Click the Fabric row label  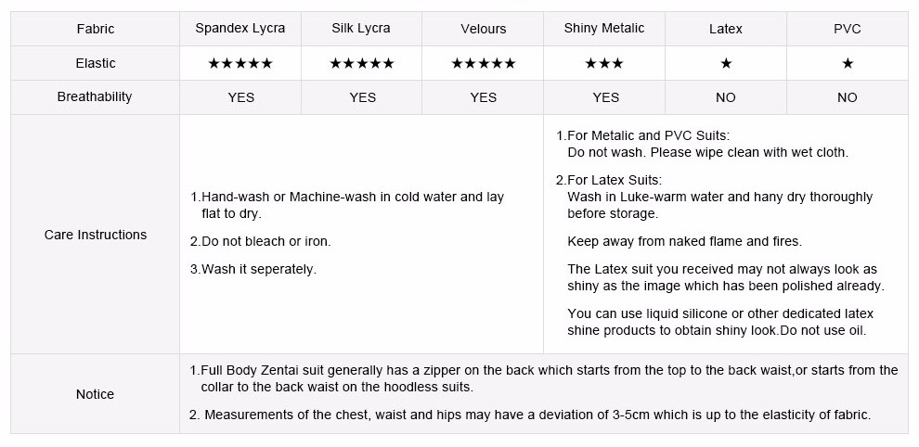coord(96,29)
